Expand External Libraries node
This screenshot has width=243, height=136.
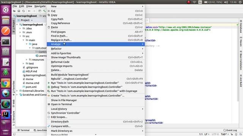click(17, 91)
